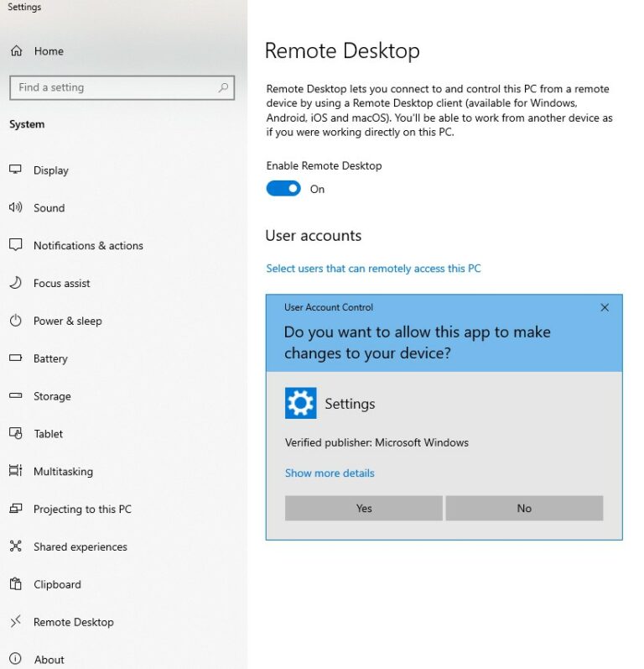Viewport: 644px width, 669px height.
Task: Click the Battery icon in sidebar
Action: [15, 358]
